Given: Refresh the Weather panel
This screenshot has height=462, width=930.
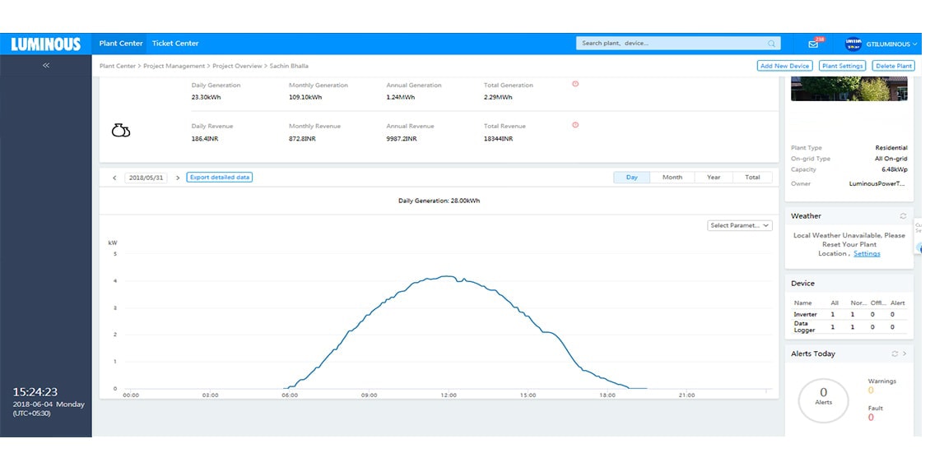Looking at the screenshot, I should click(x=903, y=216).
